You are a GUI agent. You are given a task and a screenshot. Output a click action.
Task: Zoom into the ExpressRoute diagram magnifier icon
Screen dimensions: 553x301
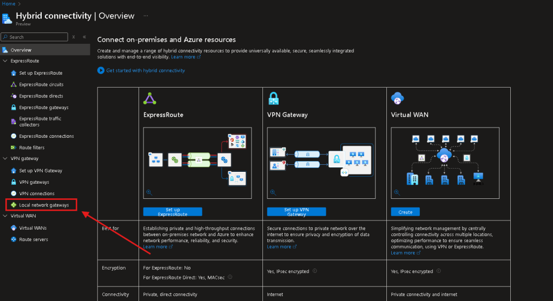[x=149, y=192]
